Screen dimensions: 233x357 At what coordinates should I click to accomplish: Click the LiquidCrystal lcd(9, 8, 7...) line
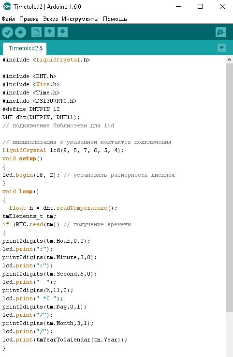(63, 150)
